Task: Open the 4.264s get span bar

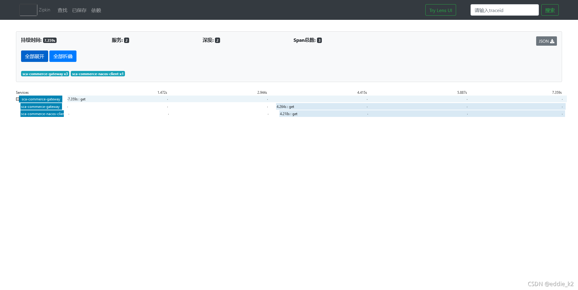Action: [x=421, y=106]
